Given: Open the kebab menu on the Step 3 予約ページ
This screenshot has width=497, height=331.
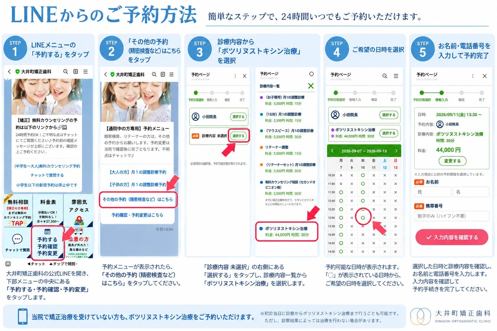Looking at the screenshot, I should (x=235, y=76).
